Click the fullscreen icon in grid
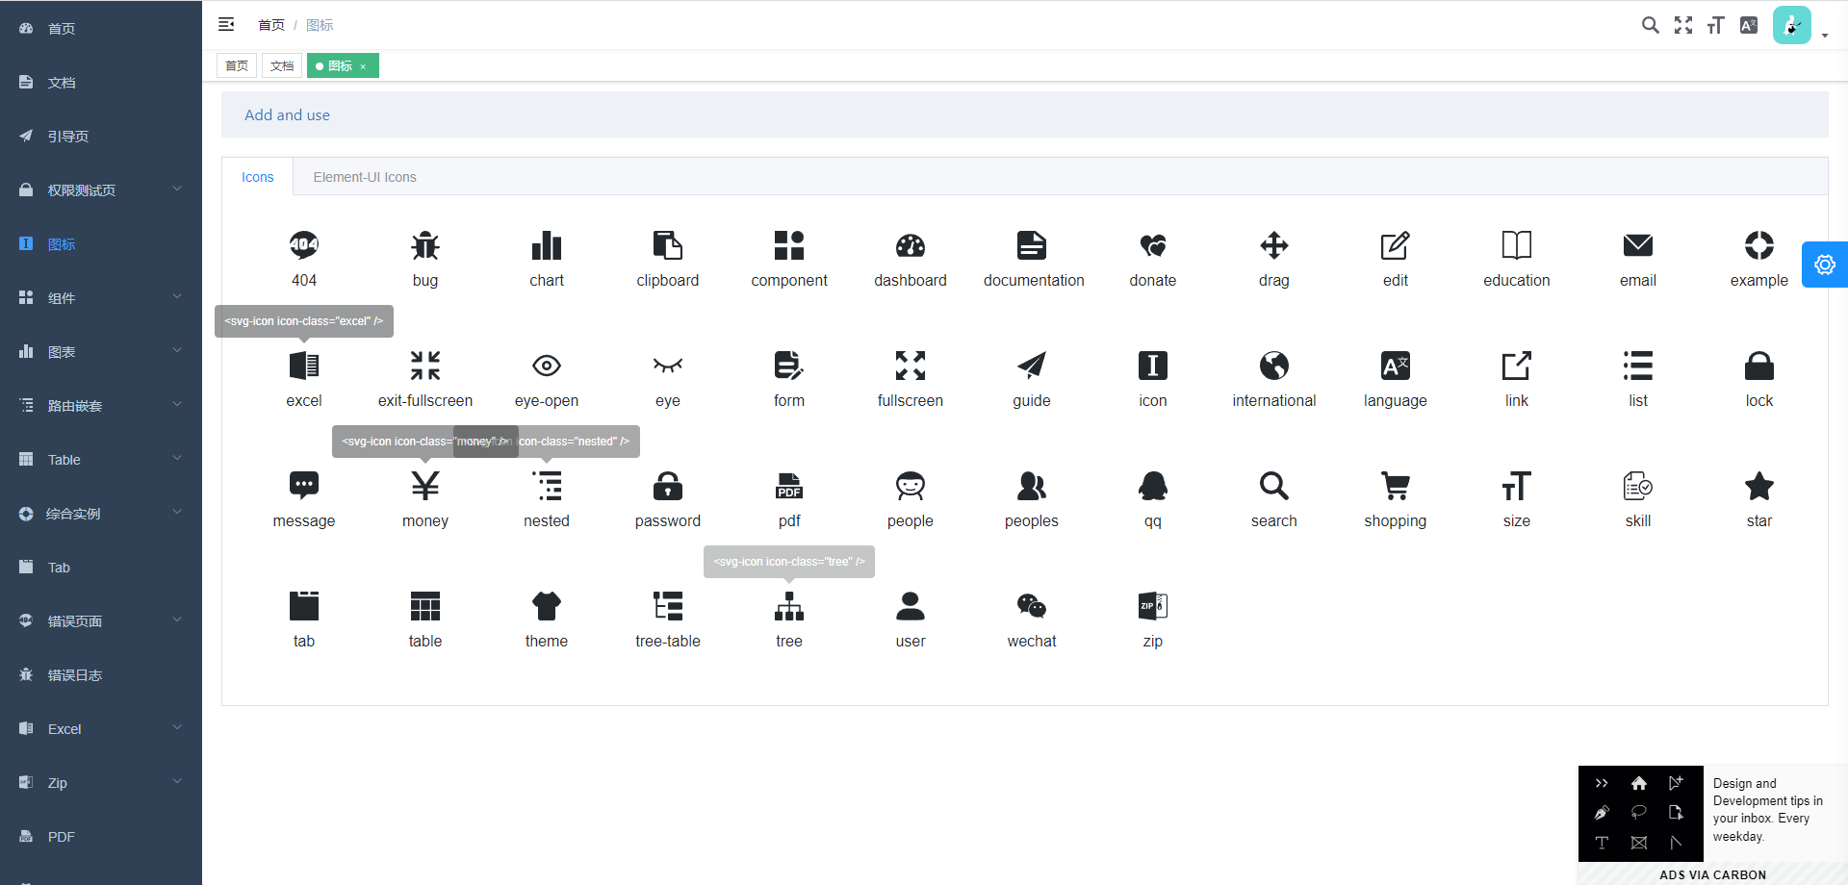Screen dimensions: 1848x885 point(911,366)
